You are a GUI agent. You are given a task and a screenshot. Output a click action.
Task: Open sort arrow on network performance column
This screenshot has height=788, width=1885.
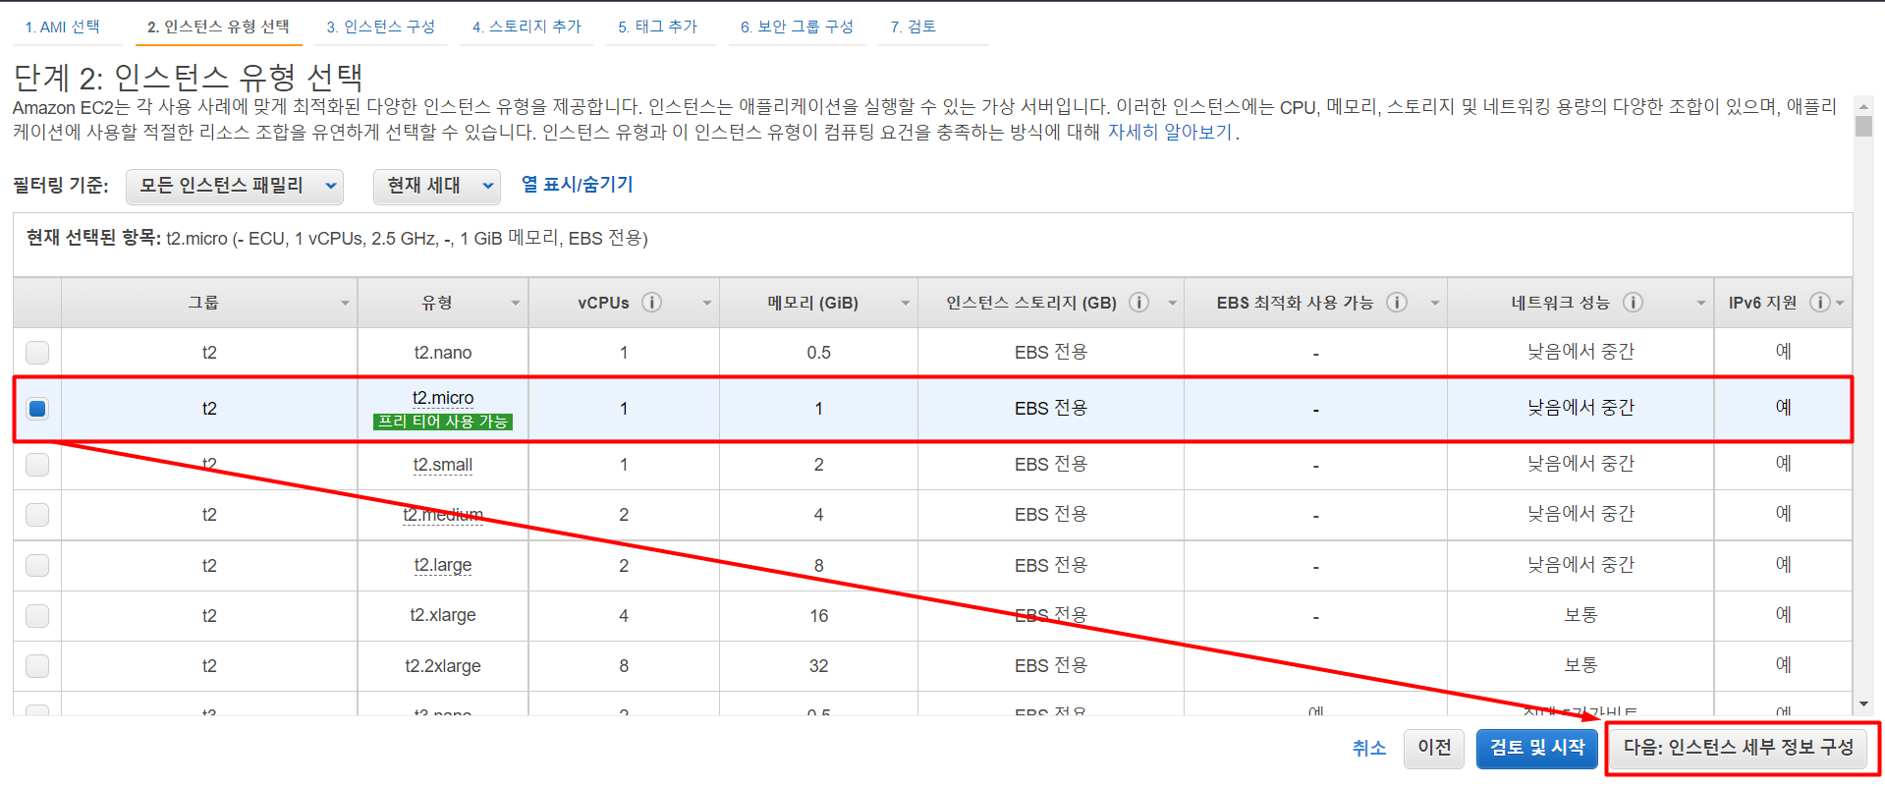(x=1701, y=303)
